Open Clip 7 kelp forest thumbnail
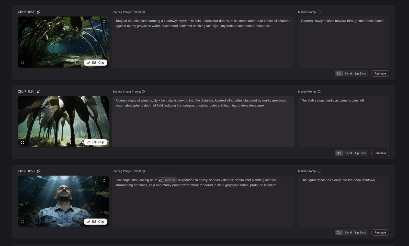 pos(63,121)
